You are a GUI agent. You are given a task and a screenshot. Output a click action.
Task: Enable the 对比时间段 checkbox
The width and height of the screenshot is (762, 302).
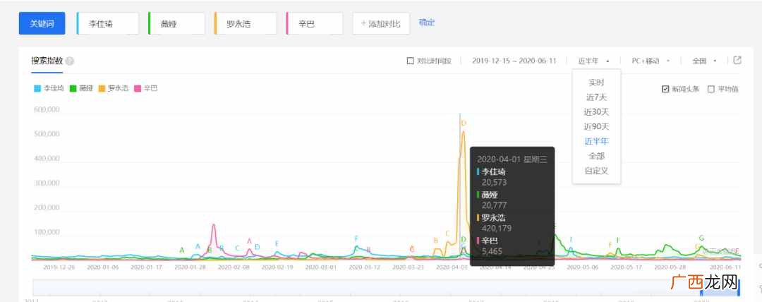click(410, 61)
